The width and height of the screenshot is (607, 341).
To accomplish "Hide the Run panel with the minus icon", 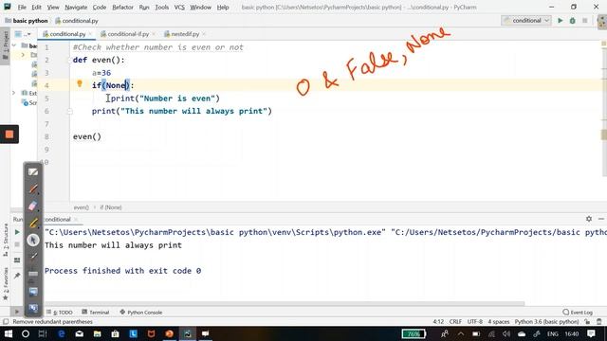I will click(x=600, y=219).
